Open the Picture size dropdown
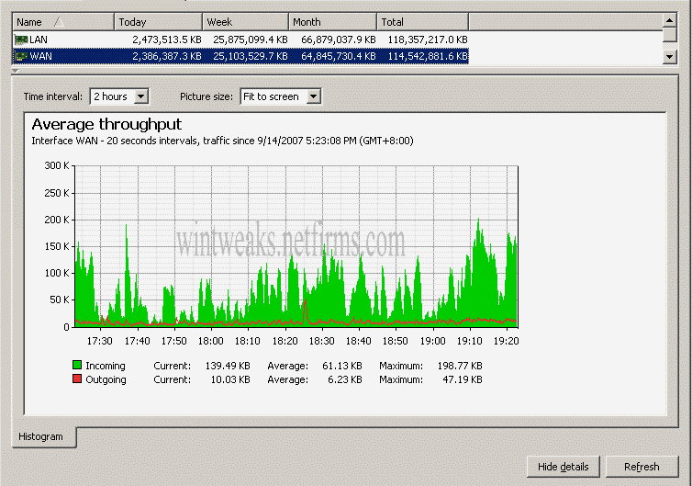Viewport: 692px width, 486px height. tap(313, 96)
